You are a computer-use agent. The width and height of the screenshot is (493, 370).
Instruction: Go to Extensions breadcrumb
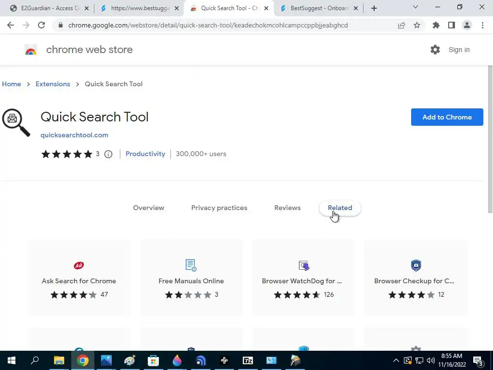(x=53, y=84)
